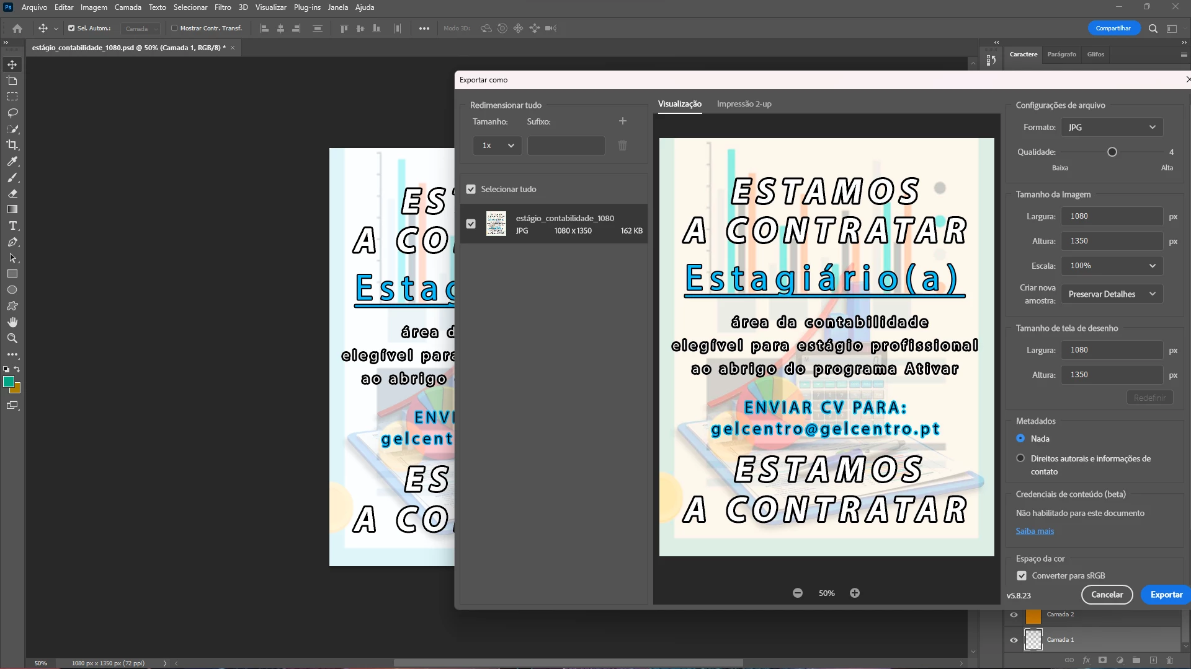This screenshot has width=1191, height=669.
Task: Expand the Escala 100% dropdown
Action: click(x=1112, y=266)
